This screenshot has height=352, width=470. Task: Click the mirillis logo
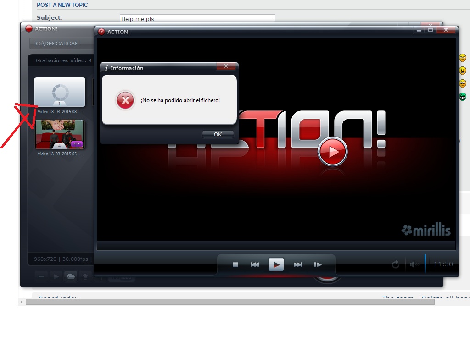pyautogui.click(x=426, y=230)
